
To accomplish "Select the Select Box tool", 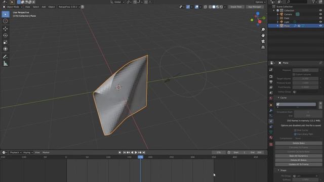I will (6, 14).
